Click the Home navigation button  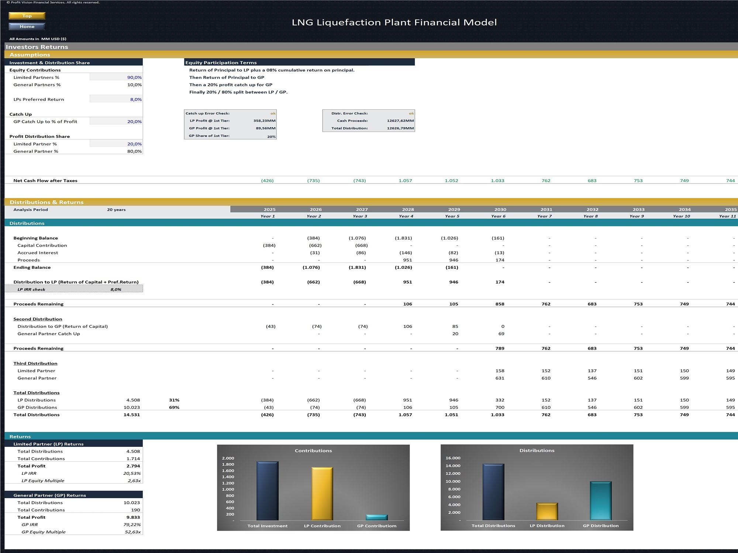27,26
